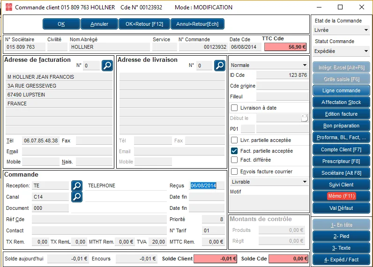Go to 4- Expéd./ Fact section
The image size is (373, 267).
coord(341,260)
